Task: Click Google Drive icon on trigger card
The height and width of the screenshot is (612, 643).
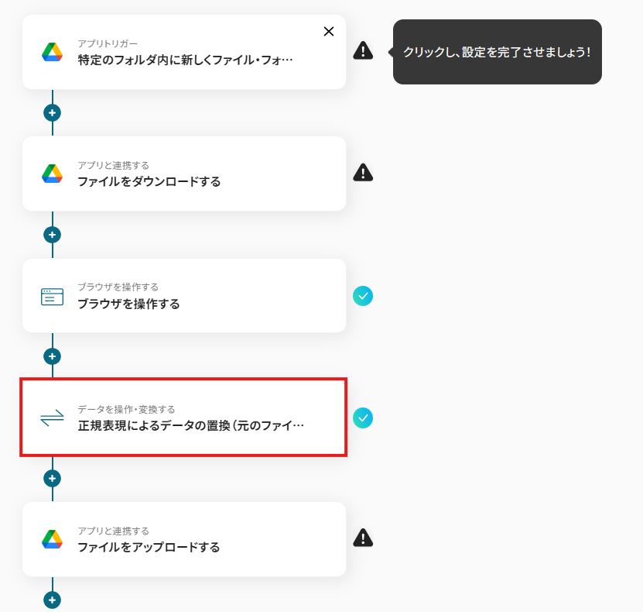Action: click(52, 52)
